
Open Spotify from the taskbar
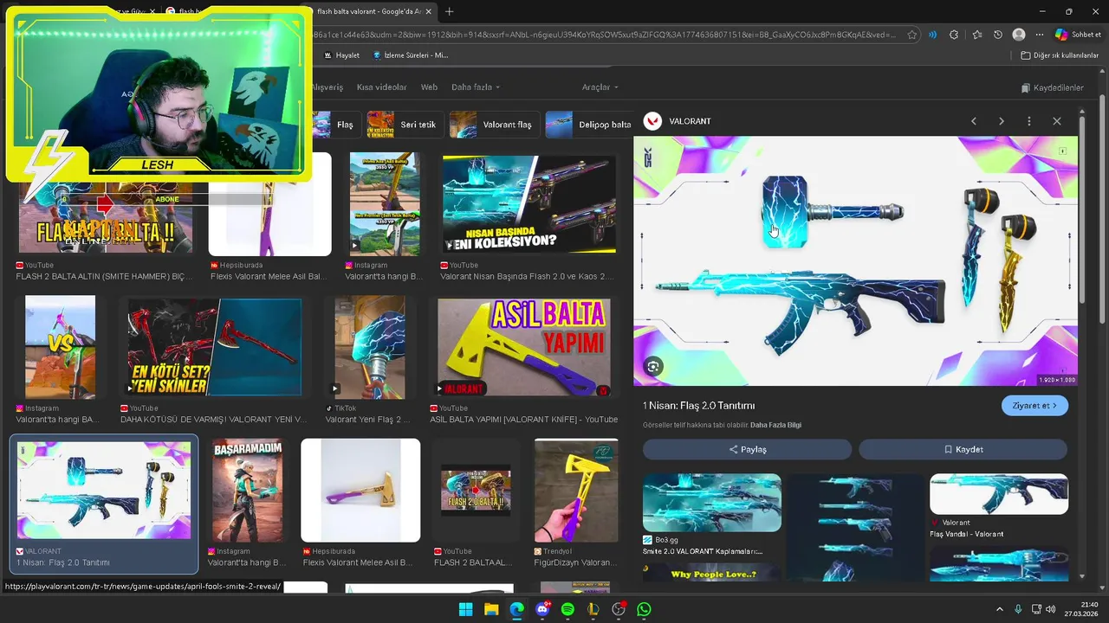pyautogui.click(x=567, y=609)
